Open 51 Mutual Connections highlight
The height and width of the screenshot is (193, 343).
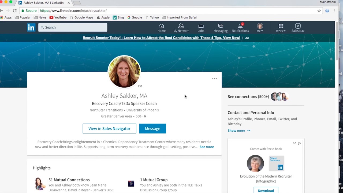(x=69, y=180)
